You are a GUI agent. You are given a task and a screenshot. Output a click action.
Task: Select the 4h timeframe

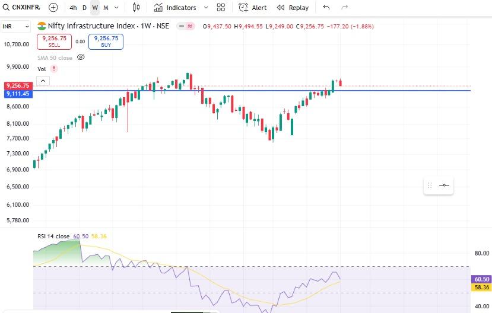click(73, 8)
